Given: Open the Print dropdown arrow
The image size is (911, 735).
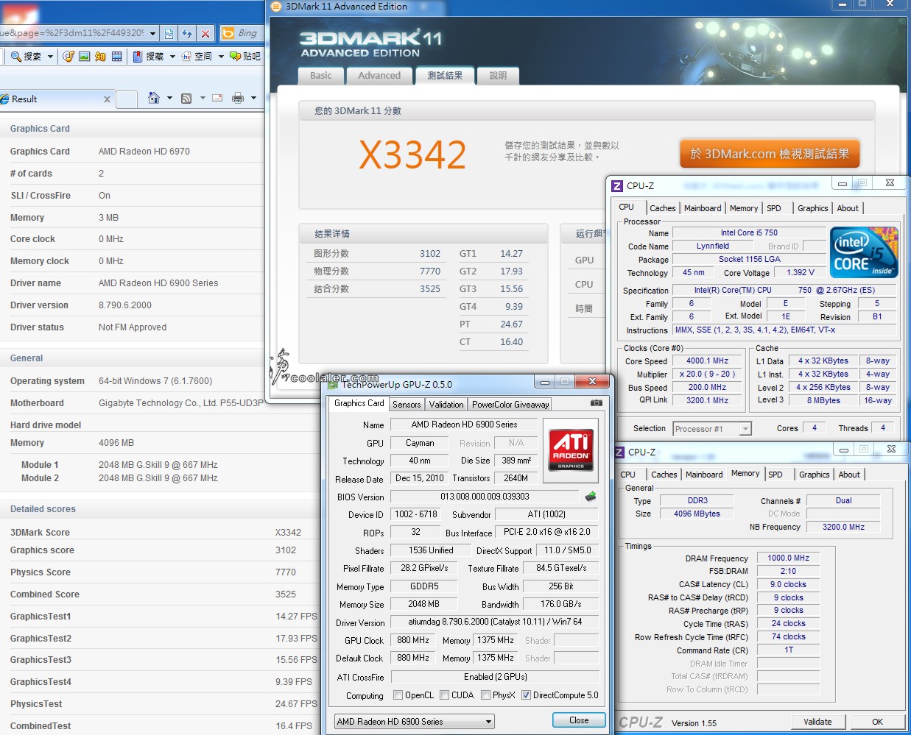Looking at the screenshot, I should (253, 98).
